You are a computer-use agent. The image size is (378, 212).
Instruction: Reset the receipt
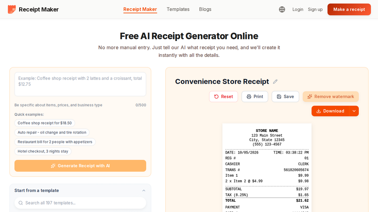point(224,97)
